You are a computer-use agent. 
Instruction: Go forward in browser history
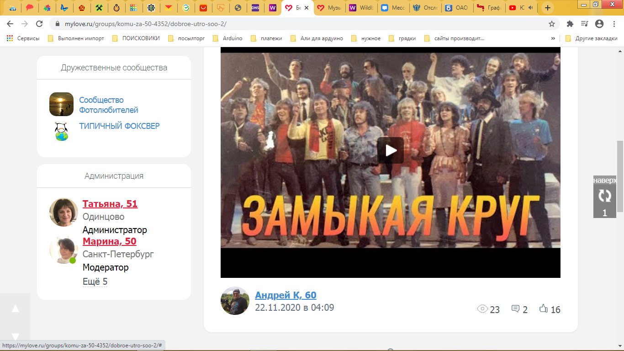pos(25,24)
